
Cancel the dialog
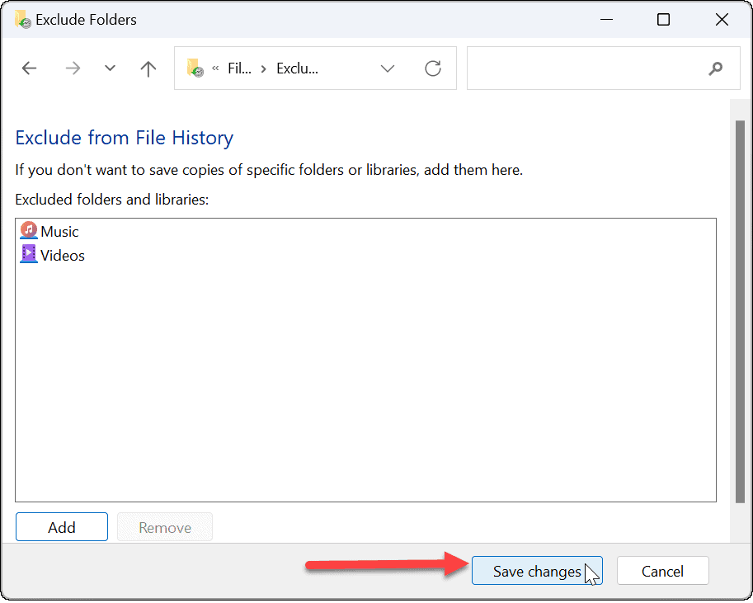[662, 570]
